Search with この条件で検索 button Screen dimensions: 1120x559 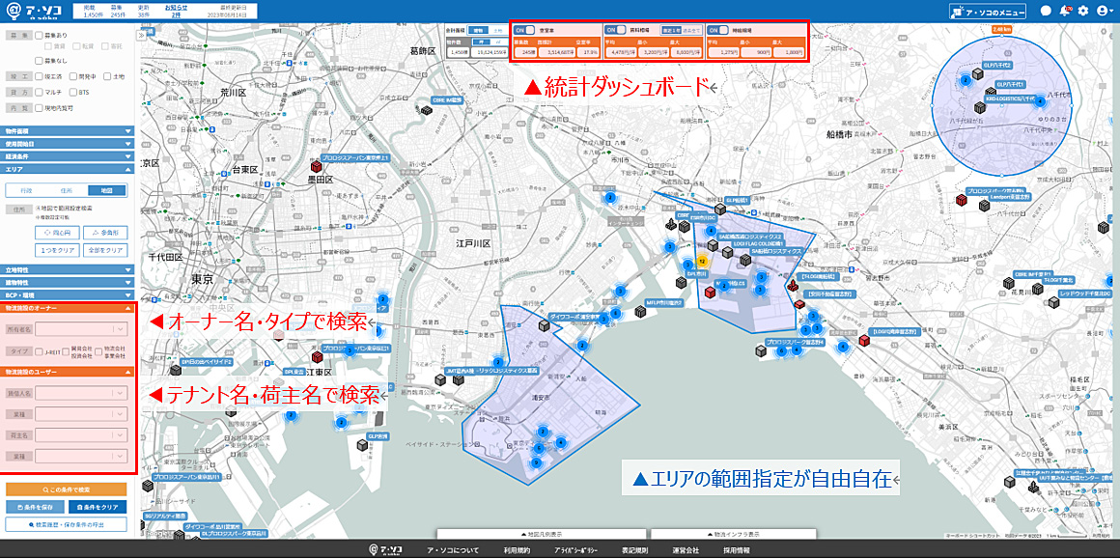click(67, 489)
